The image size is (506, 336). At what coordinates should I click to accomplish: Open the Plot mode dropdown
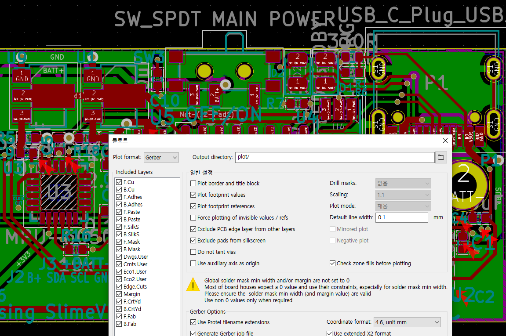coord(403,206)
